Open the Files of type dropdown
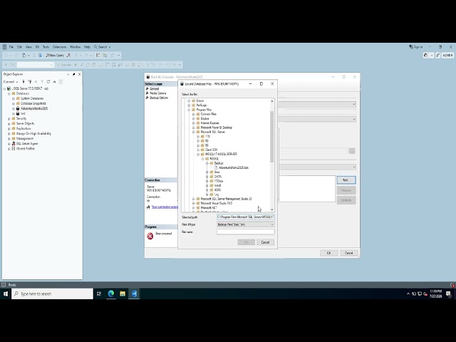Viewport: 456px width, 342px height. coord(245,224)
